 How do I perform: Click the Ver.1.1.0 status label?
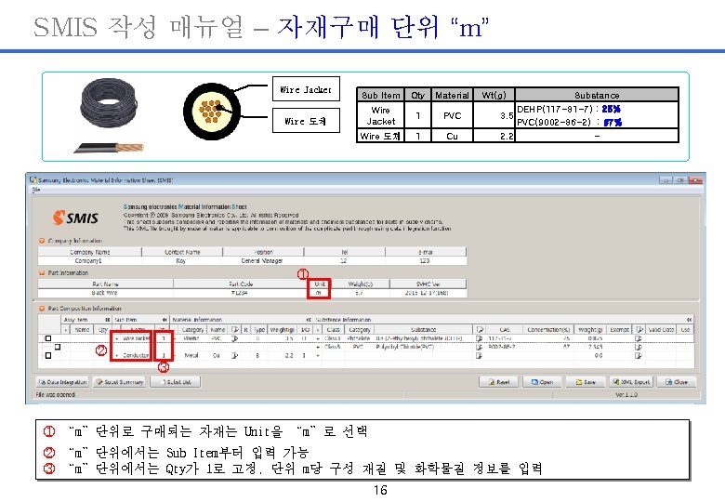627,395
